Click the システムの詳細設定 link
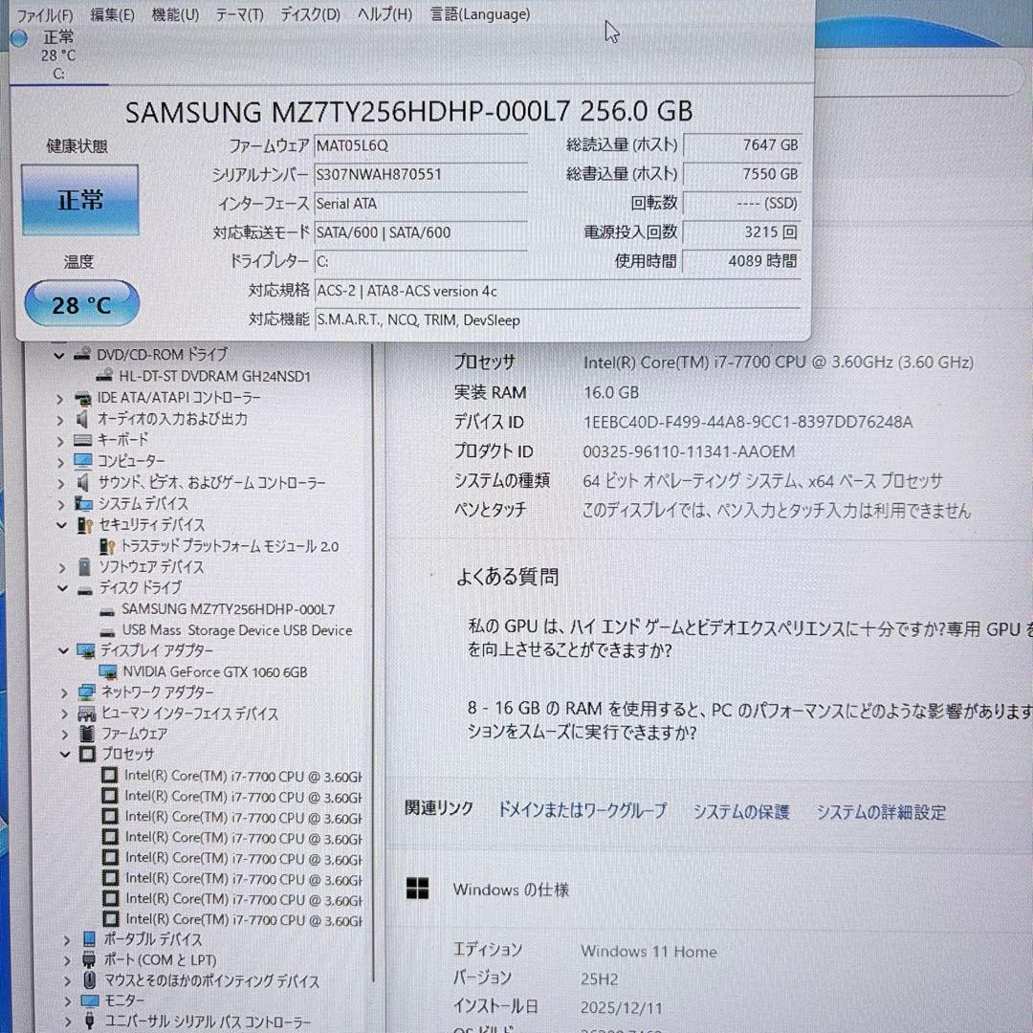Screen dimensions: 1033x1033 tap(880, 812)
